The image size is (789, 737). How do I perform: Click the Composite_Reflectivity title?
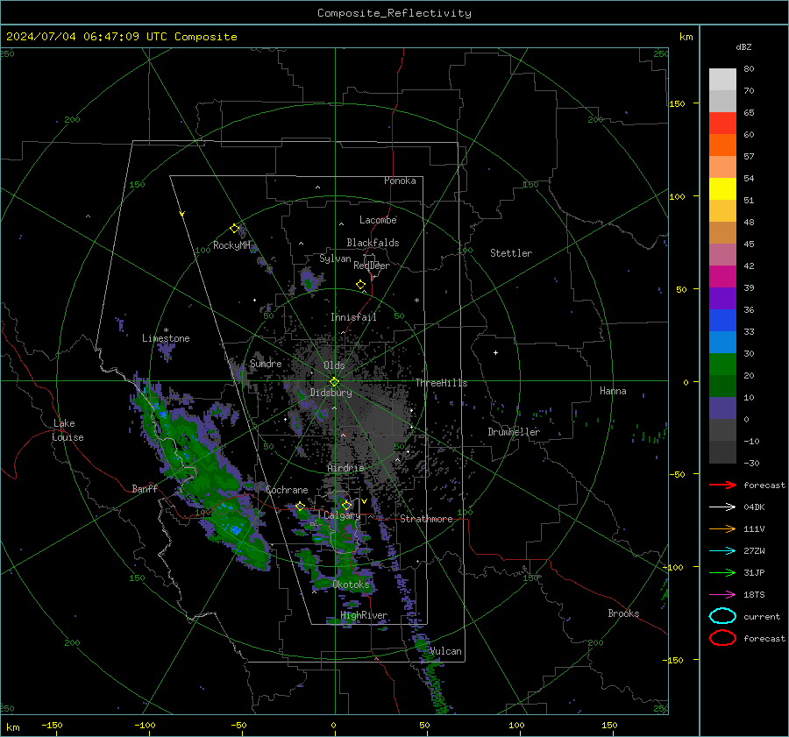pos(394,13)
